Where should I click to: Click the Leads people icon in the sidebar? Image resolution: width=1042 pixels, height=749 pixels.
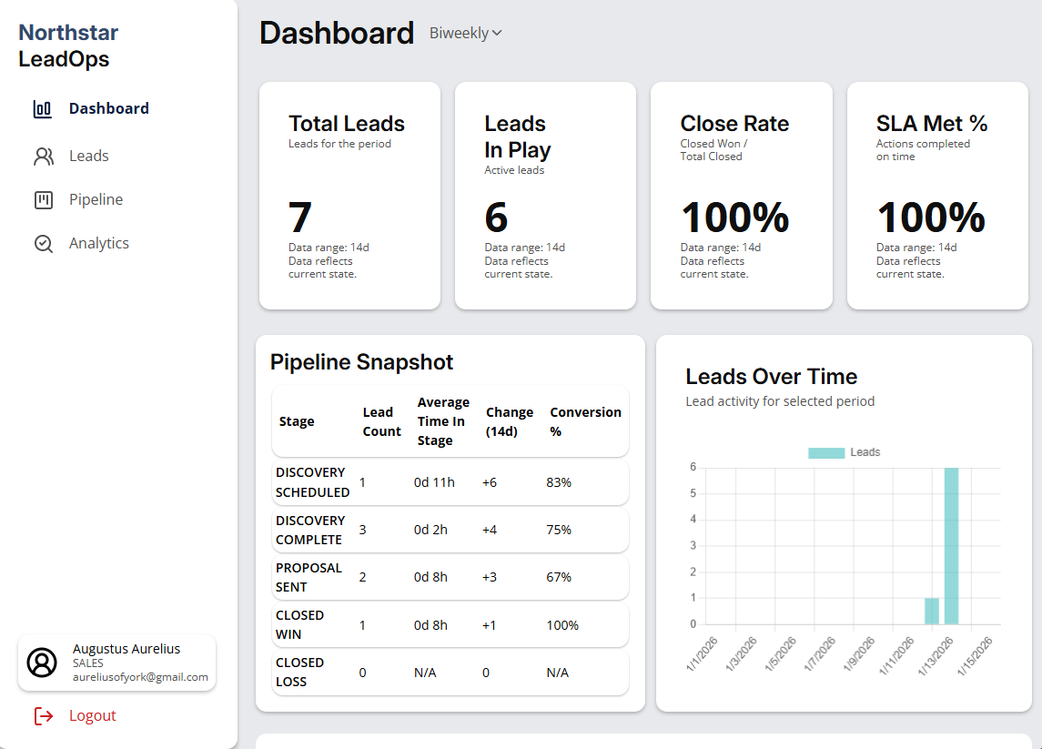click(41, 155)
